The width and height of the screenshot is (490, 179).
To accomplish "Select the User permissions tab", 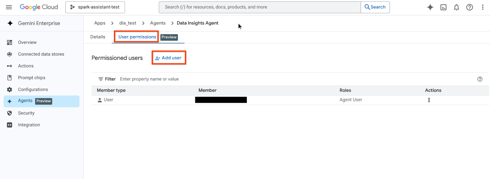I will (137, 37).
